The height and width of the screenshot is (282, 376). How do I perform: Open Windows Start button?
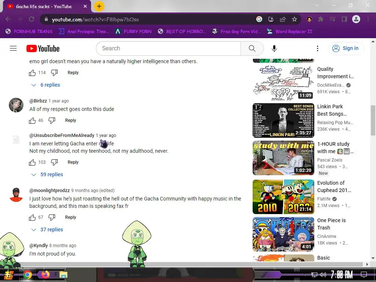click(9, 275)
